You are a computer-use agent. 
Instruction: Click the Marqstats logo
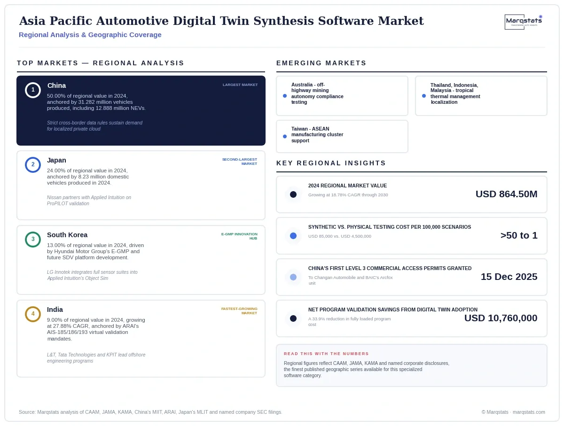pyautogui.click(x=524, y=22)
